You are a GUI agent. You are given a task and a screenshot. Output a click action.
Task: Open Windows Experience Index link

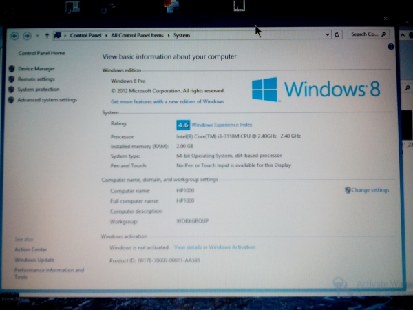pyautogui.click(x=222, y=125)
